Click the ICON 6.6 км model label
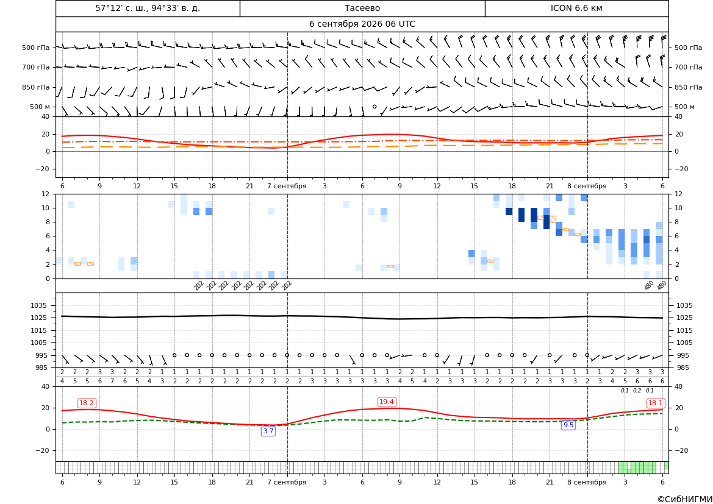Screen dimensions: 713x504 [576, 8]
